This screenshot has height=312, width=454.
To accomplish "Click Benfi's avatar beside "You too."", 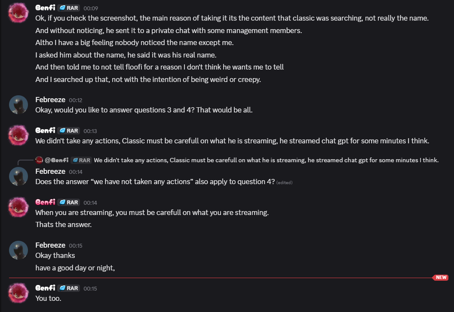I will (18, 293).
